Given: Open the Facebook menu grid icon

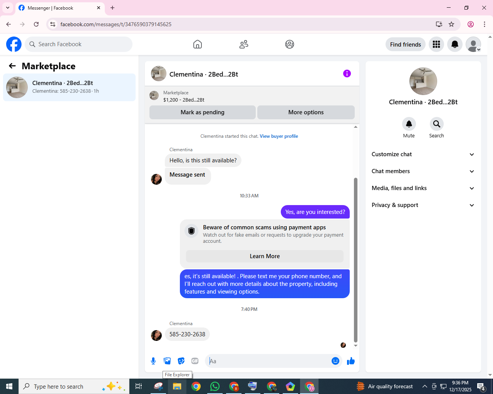Looking at the screenshot, I should point(436,45).
